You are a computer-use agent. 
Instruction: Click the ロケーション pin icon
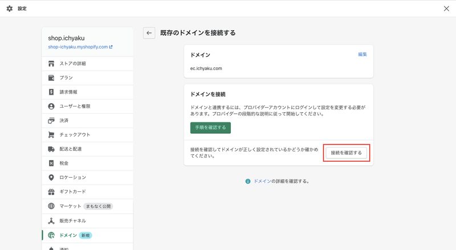point(51,177)
